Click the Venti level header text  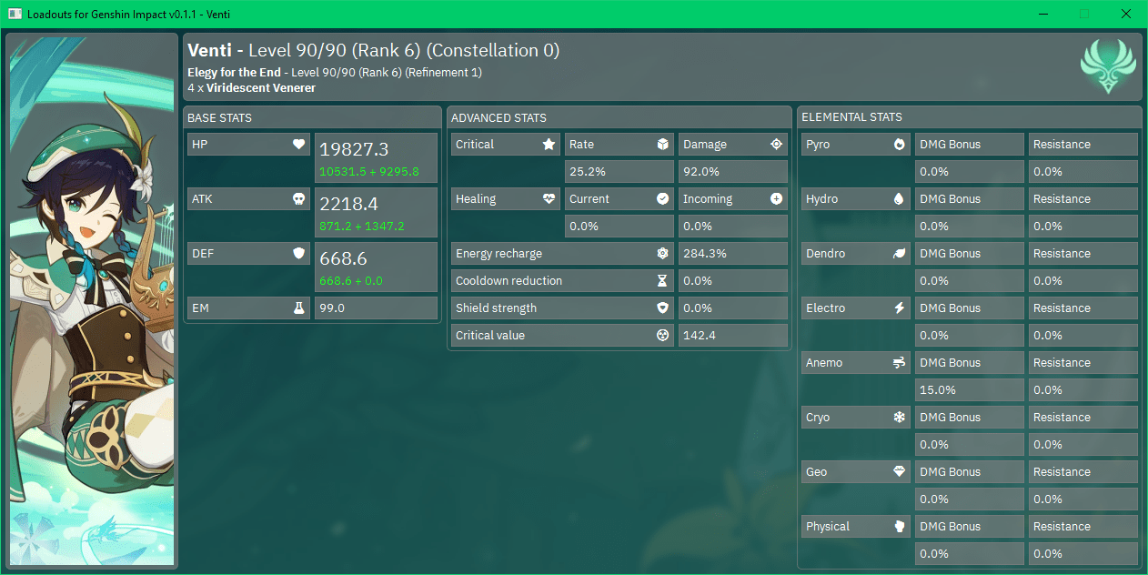374,51
